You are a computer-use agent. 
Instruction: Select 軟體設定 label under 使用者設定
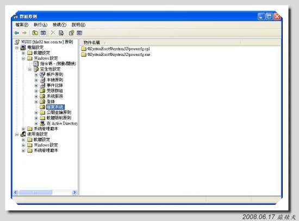click(42, 140)
